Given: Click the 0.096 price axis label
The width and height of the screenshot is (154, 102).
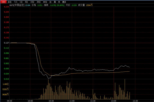Looking at the screenshot, I should [x=6, y=53].
